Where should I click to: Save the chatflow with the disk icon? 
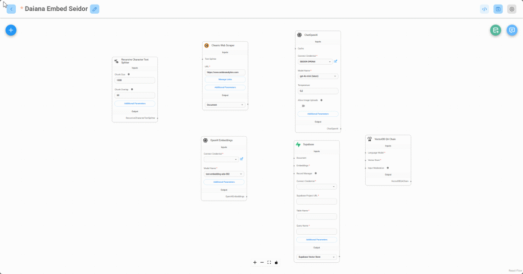point(498,9)
